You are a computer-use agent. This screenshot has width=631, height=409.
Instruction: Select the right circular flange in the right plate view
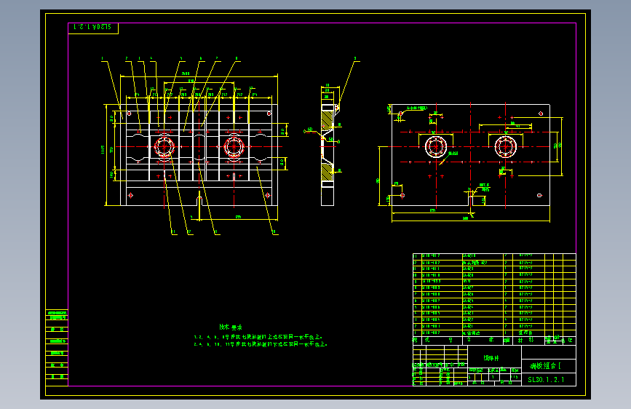click(506, 146)
